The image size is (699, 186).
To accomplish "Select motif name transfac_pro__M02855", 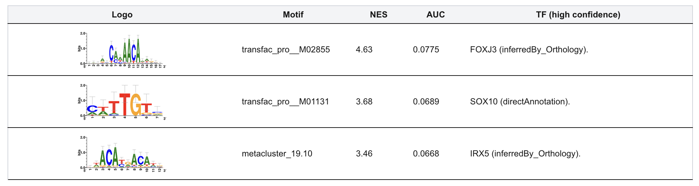I will click(x=285, y=50).
